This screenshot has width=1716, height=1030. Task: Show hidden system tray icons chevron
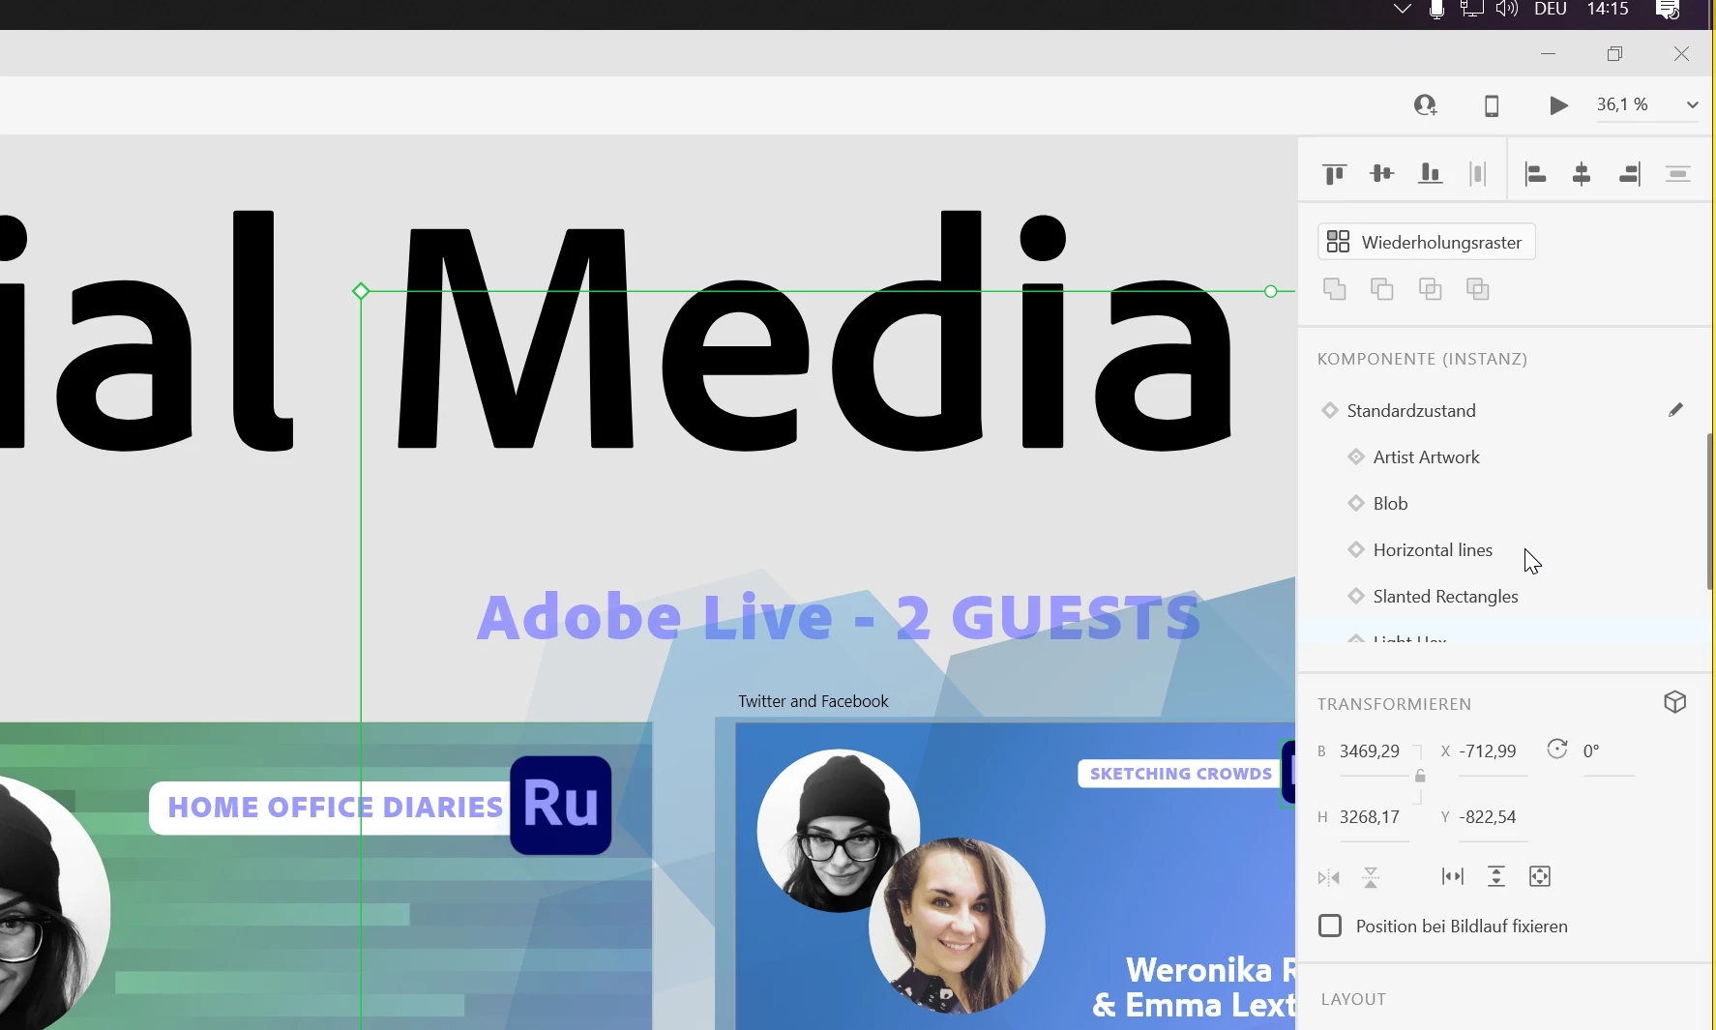[1402, 10]
